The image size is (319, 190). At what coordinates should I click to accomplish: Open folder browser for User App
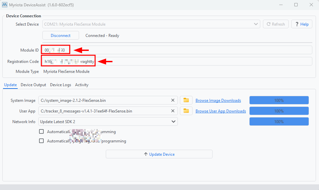click(x=186, y=111)
